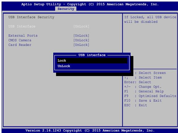Click the F10 Save & Exit hint
The width and height of the screenshot is (178, 133).
(143, 101)
